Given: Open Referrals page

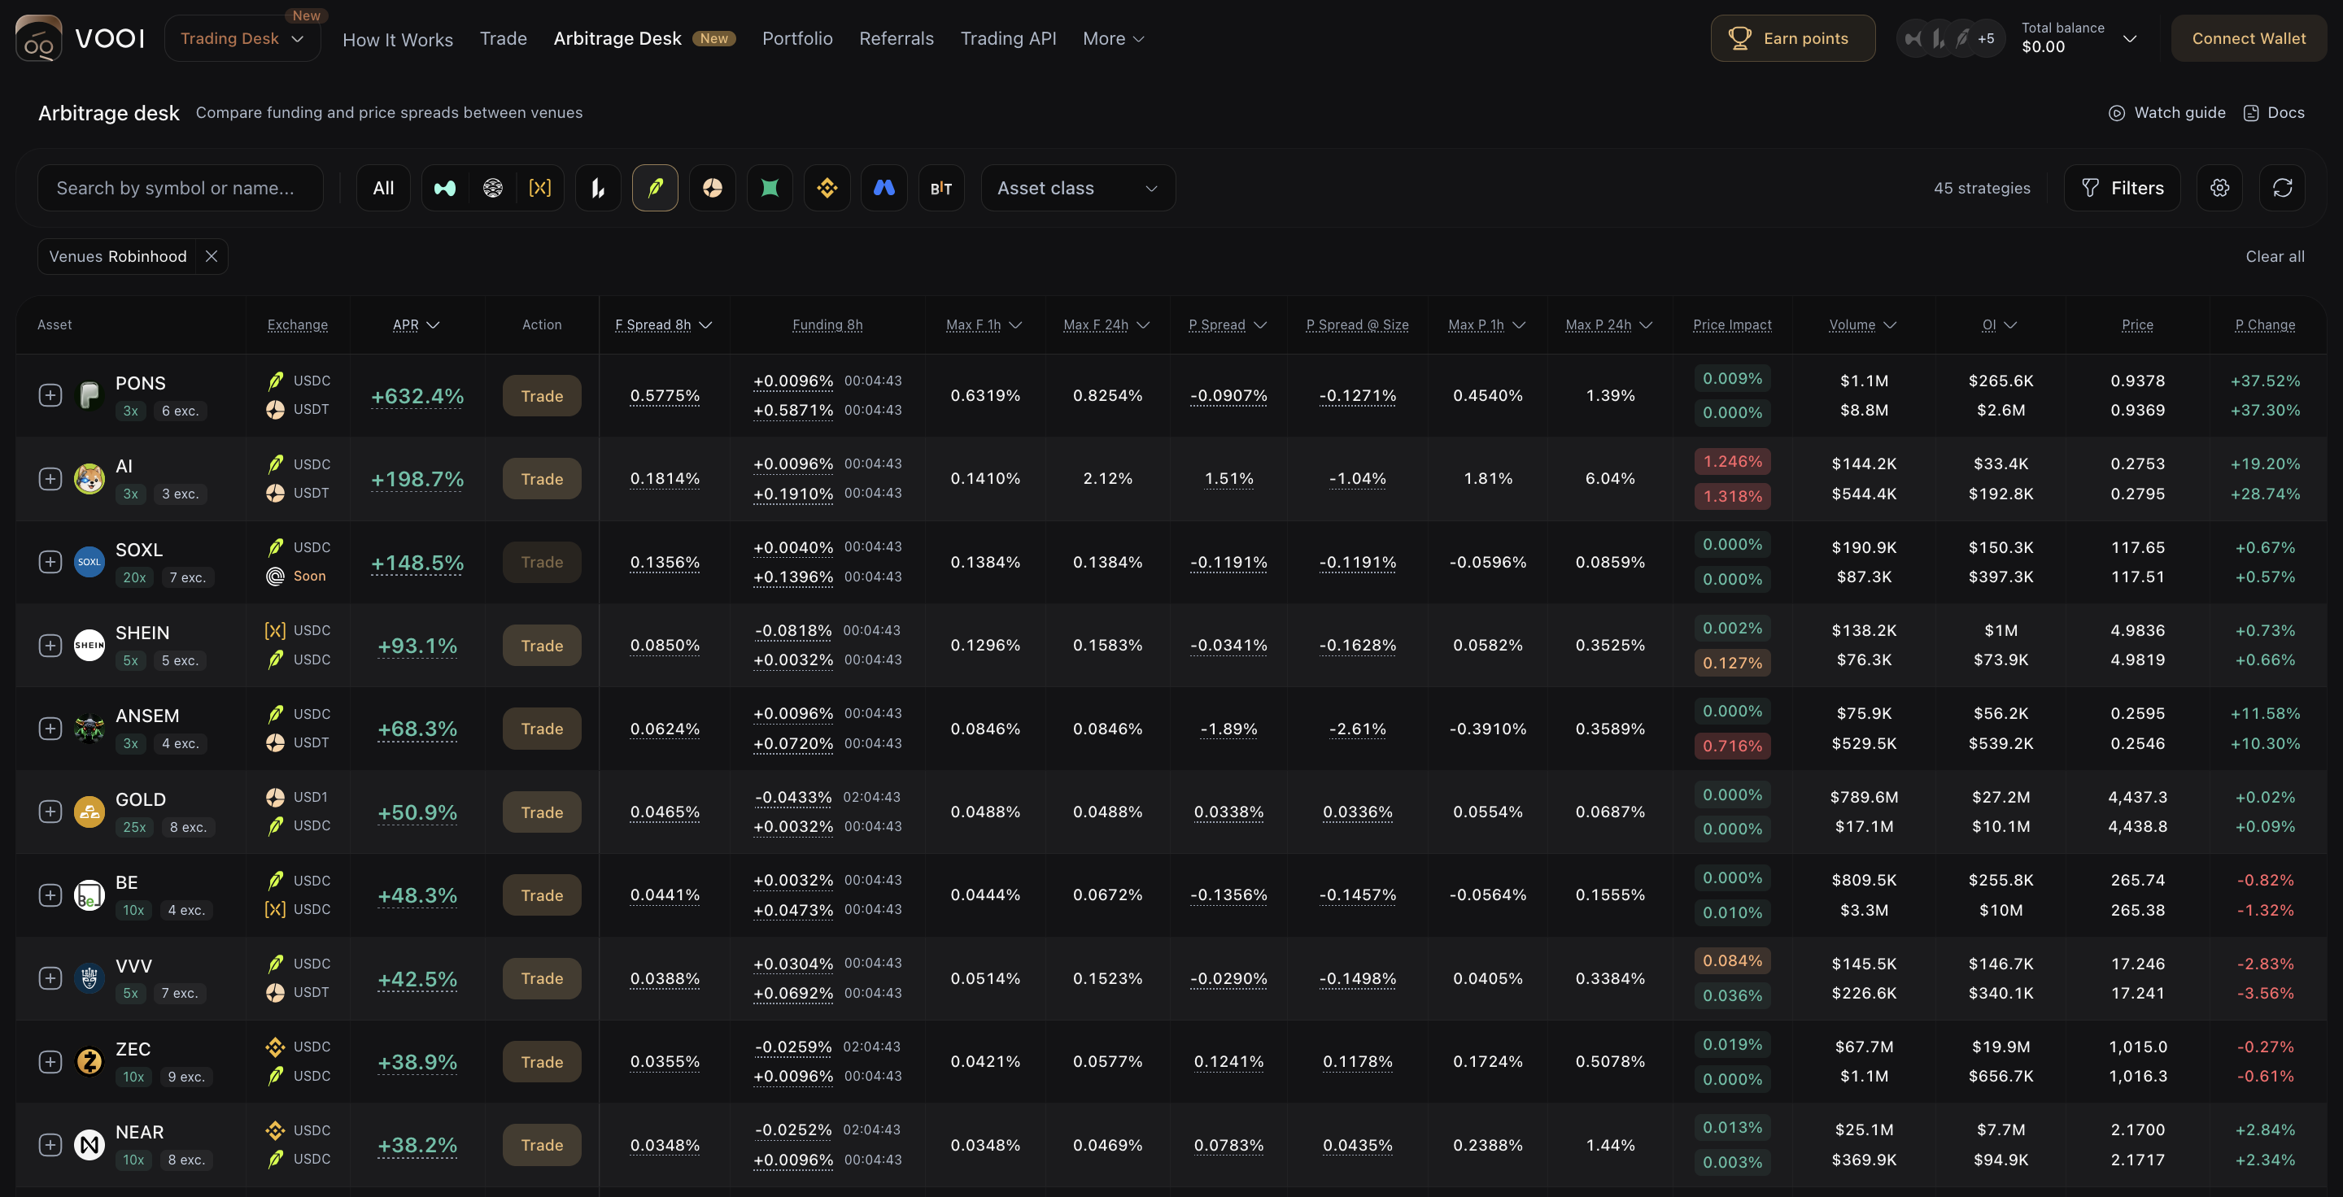Looking at the screenshot, I should tap(896, 38).
